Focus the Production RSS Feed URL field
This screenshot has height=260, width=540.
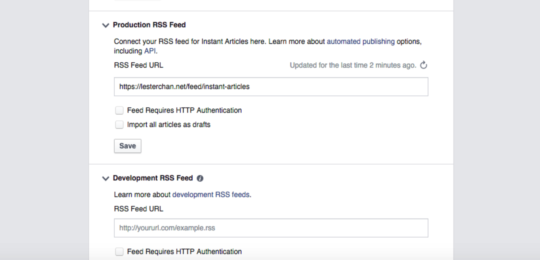point(271,87)
